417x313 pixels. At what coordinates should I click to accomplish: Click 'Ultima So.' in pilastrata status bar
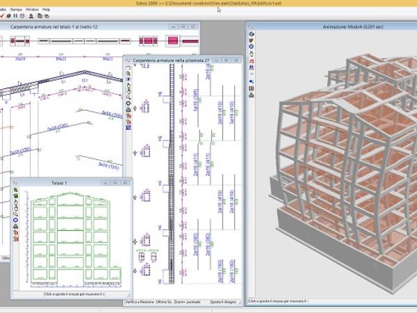[x=164, y=302]
